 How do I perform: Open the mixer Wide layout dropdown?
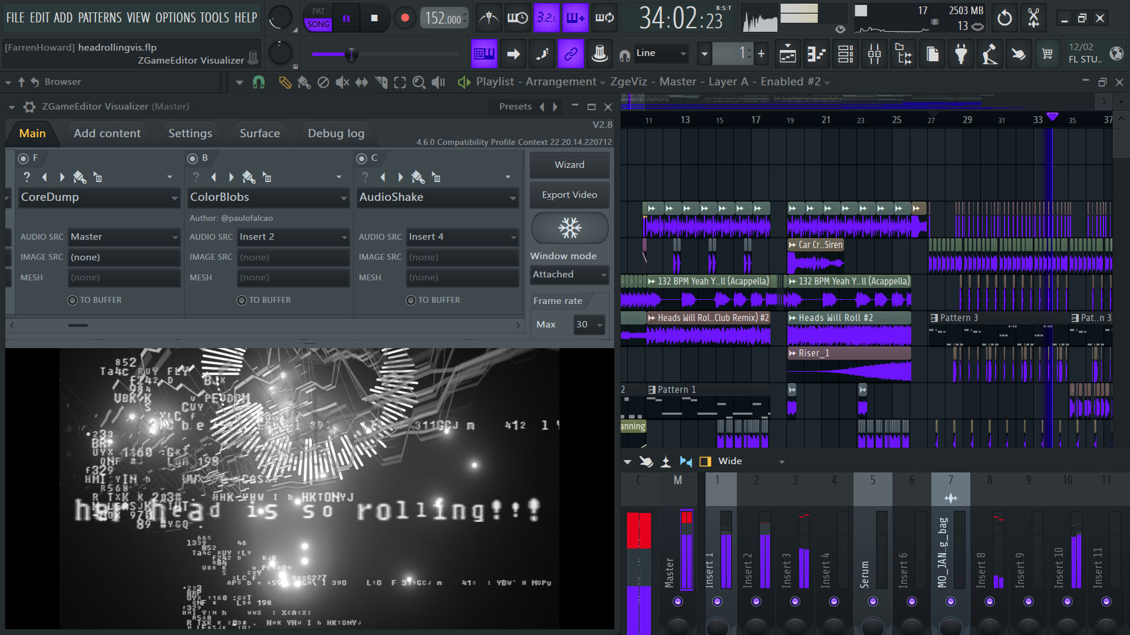[x=752, y=461]
